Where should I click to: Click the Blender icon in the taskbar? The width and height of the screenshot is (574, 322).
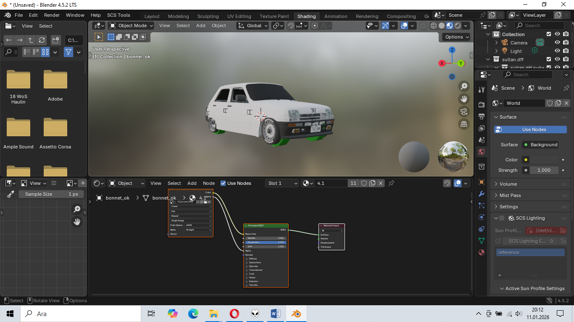[x=296, y=314]
